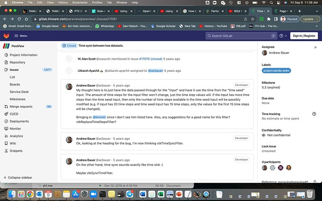Open Time tracking help icon
Screen dimensions: 322x201
click(x=314, y=114)
